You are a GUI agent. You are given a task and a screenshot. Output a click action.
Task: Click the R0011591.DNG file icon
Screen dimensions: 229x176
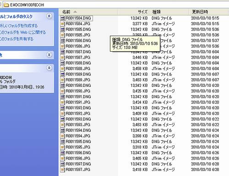point(62,97)
